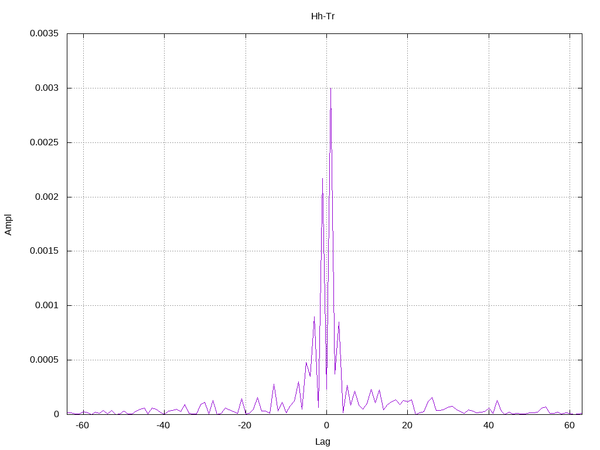Select the 0.0025 amplitude tick label
Screen dimensions: 600x450
click(45, 142)
